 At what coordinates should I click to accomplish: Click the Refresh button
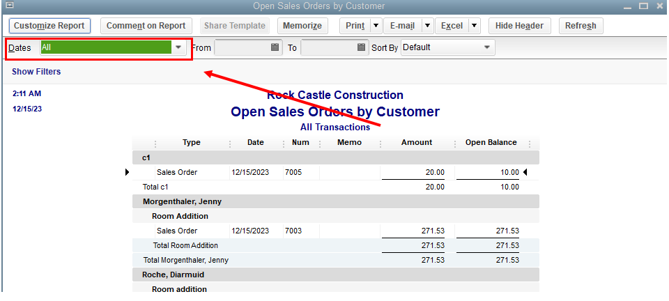coord(580,26)
